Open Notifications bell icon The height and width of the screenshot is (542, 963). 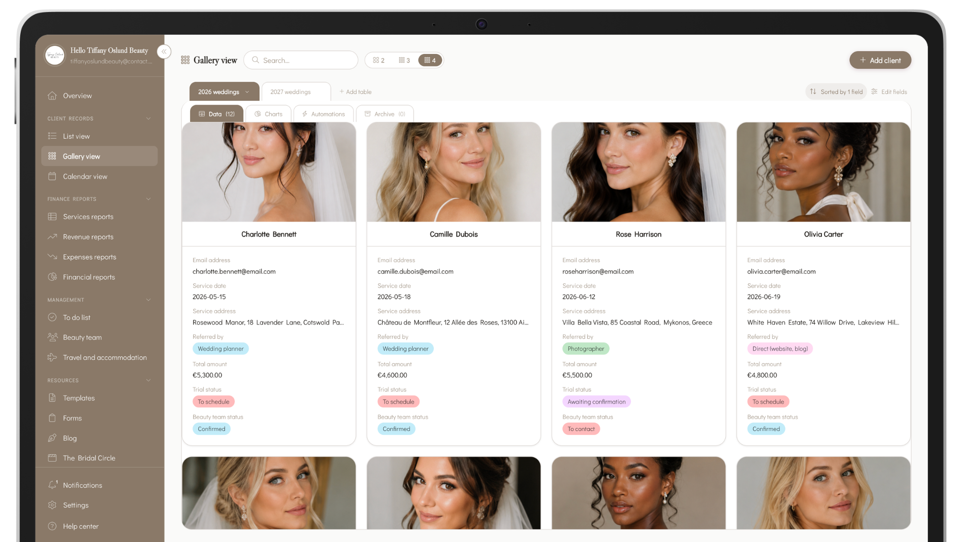pos(52,485)
